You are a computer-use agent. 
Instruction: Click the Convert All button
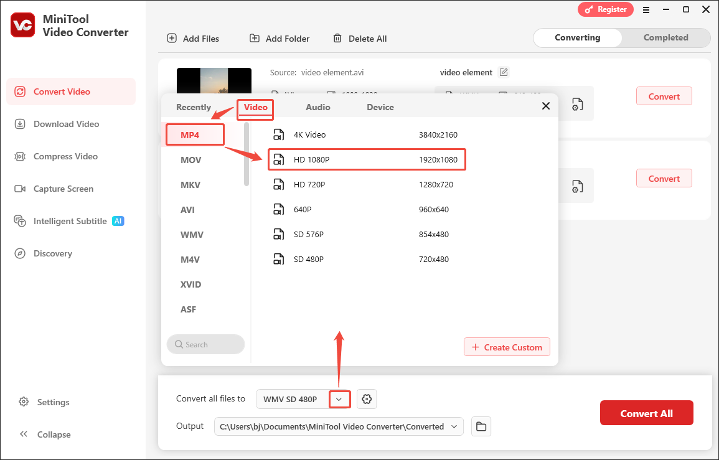[646, 413]
